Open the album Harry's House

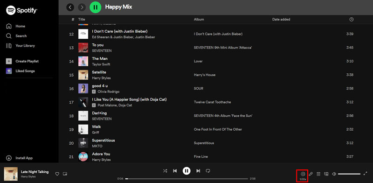click(x=205, y=75)
